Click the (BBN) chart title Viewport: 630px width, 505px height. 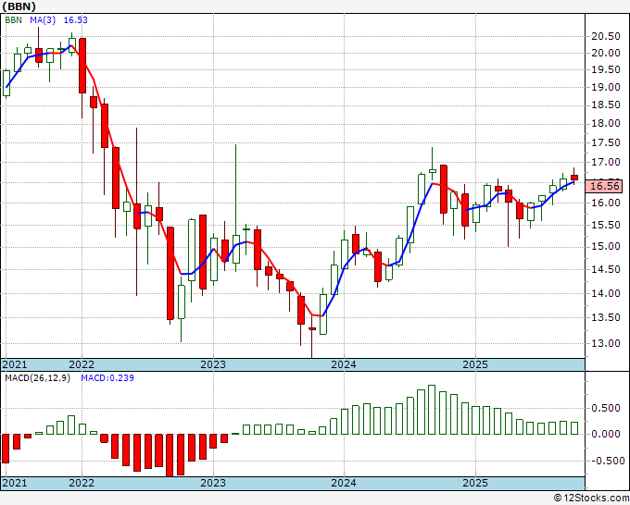point(19,6)
